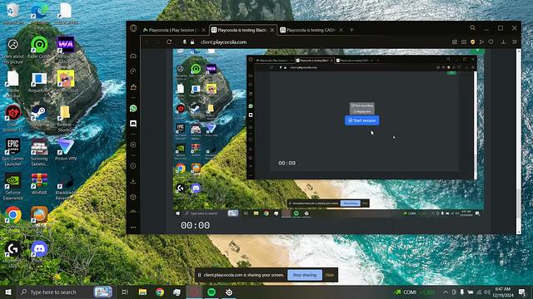This screenshot has height=299, width=533.
Task: Reload the page with the refresh icon
Action: click(x=169, y=42)
